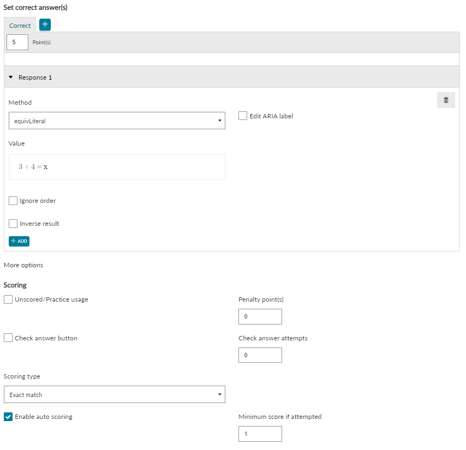466x450 pixels.
Task: Check the Ignore order option
Action: (x=13, y=201)
